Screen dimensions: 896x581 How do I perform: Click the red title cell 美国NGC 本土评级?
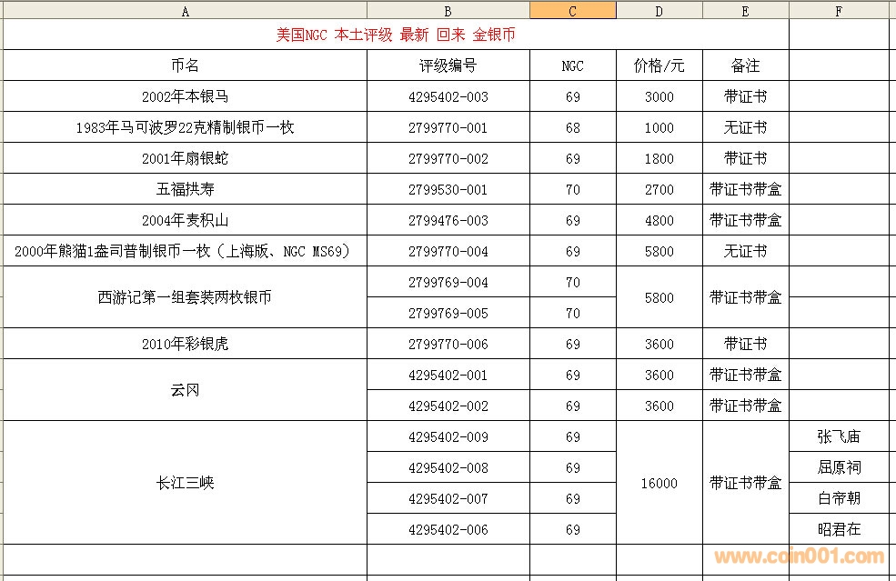396,35
